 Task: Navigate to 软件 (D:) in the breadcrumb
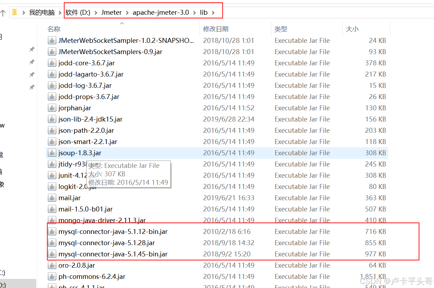point(78,13)
